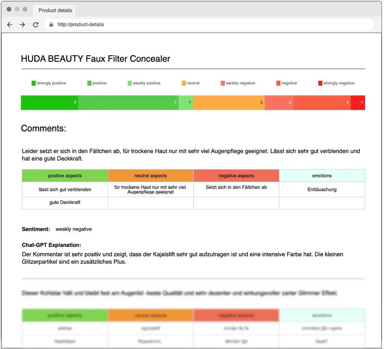Select the negative bar segment showing 4
Screen dimensions: 384x349
322,102
